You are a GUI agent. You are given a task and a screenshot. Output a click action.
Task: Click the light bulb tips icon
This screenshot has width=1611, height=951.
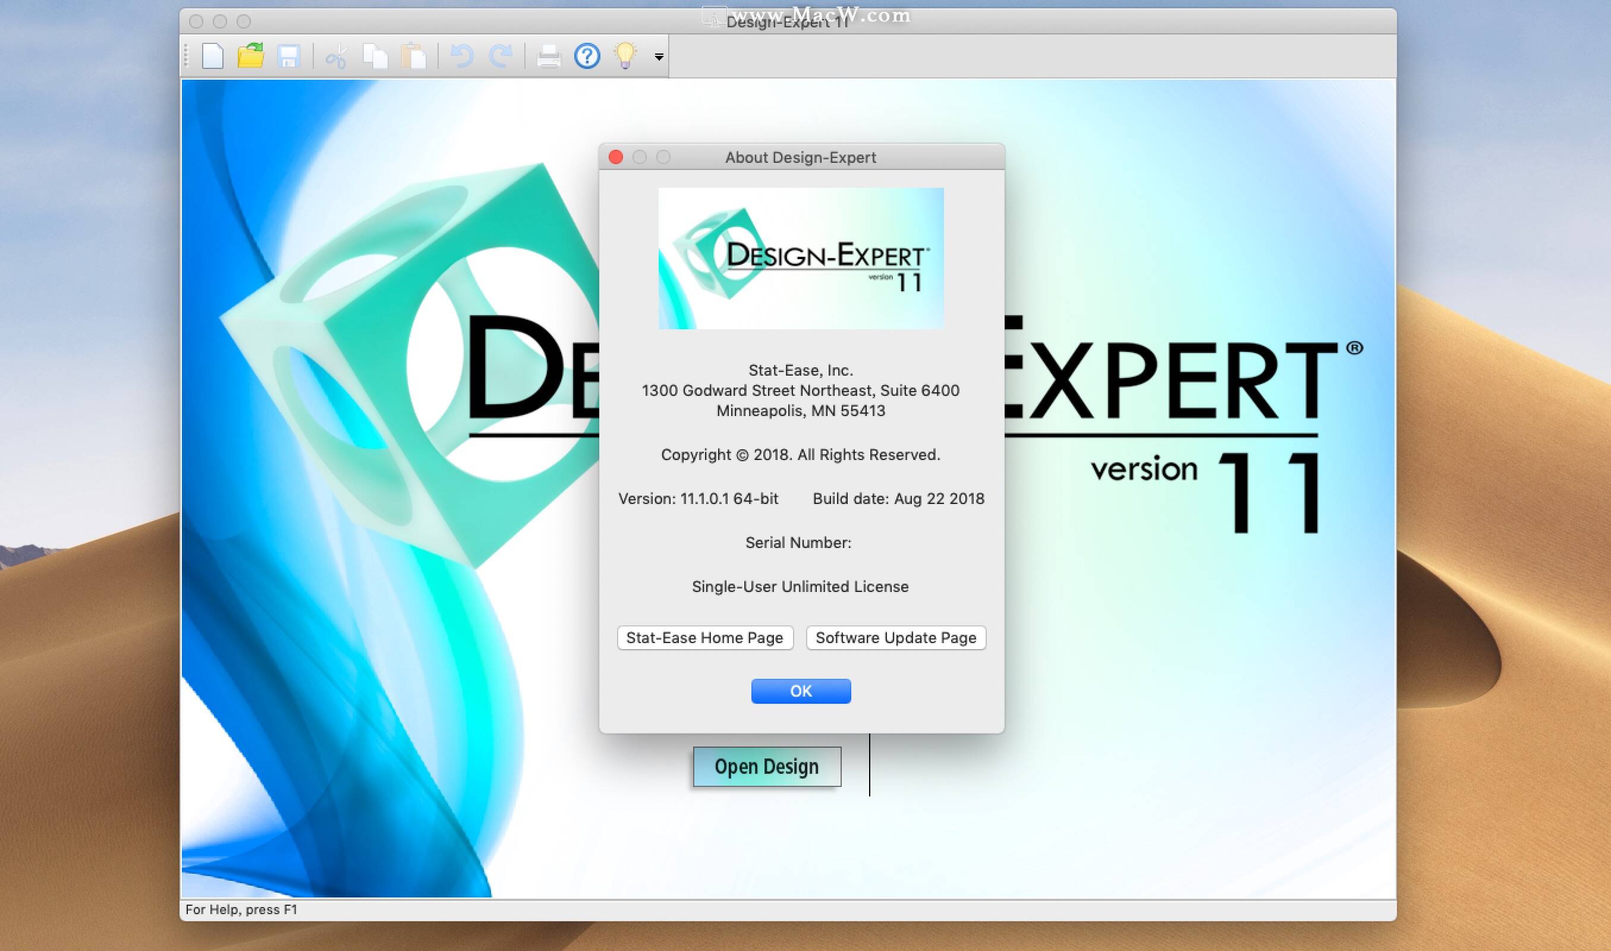(625, 55)
